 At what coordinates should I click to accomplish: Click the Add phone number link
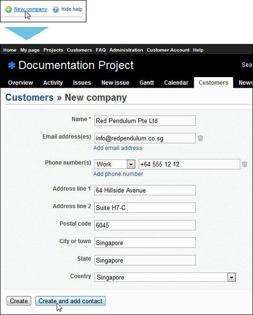point(118,174)
